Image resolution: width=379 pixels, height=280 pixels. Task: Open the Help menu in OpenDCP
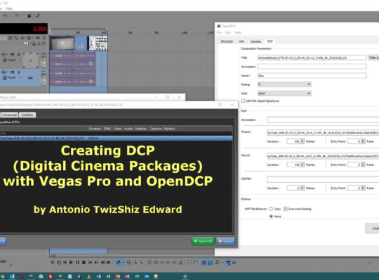[238, 33]
